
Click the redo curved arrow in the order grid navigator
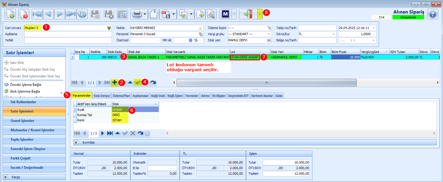click(153, 83)
